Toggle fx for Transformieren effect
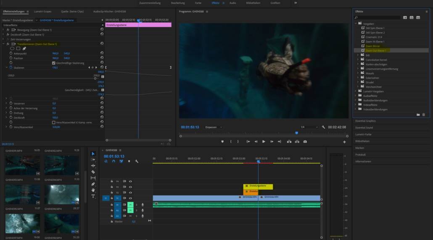Image resolution: width=433 pixels, height=240 pixels. [8, 44]
